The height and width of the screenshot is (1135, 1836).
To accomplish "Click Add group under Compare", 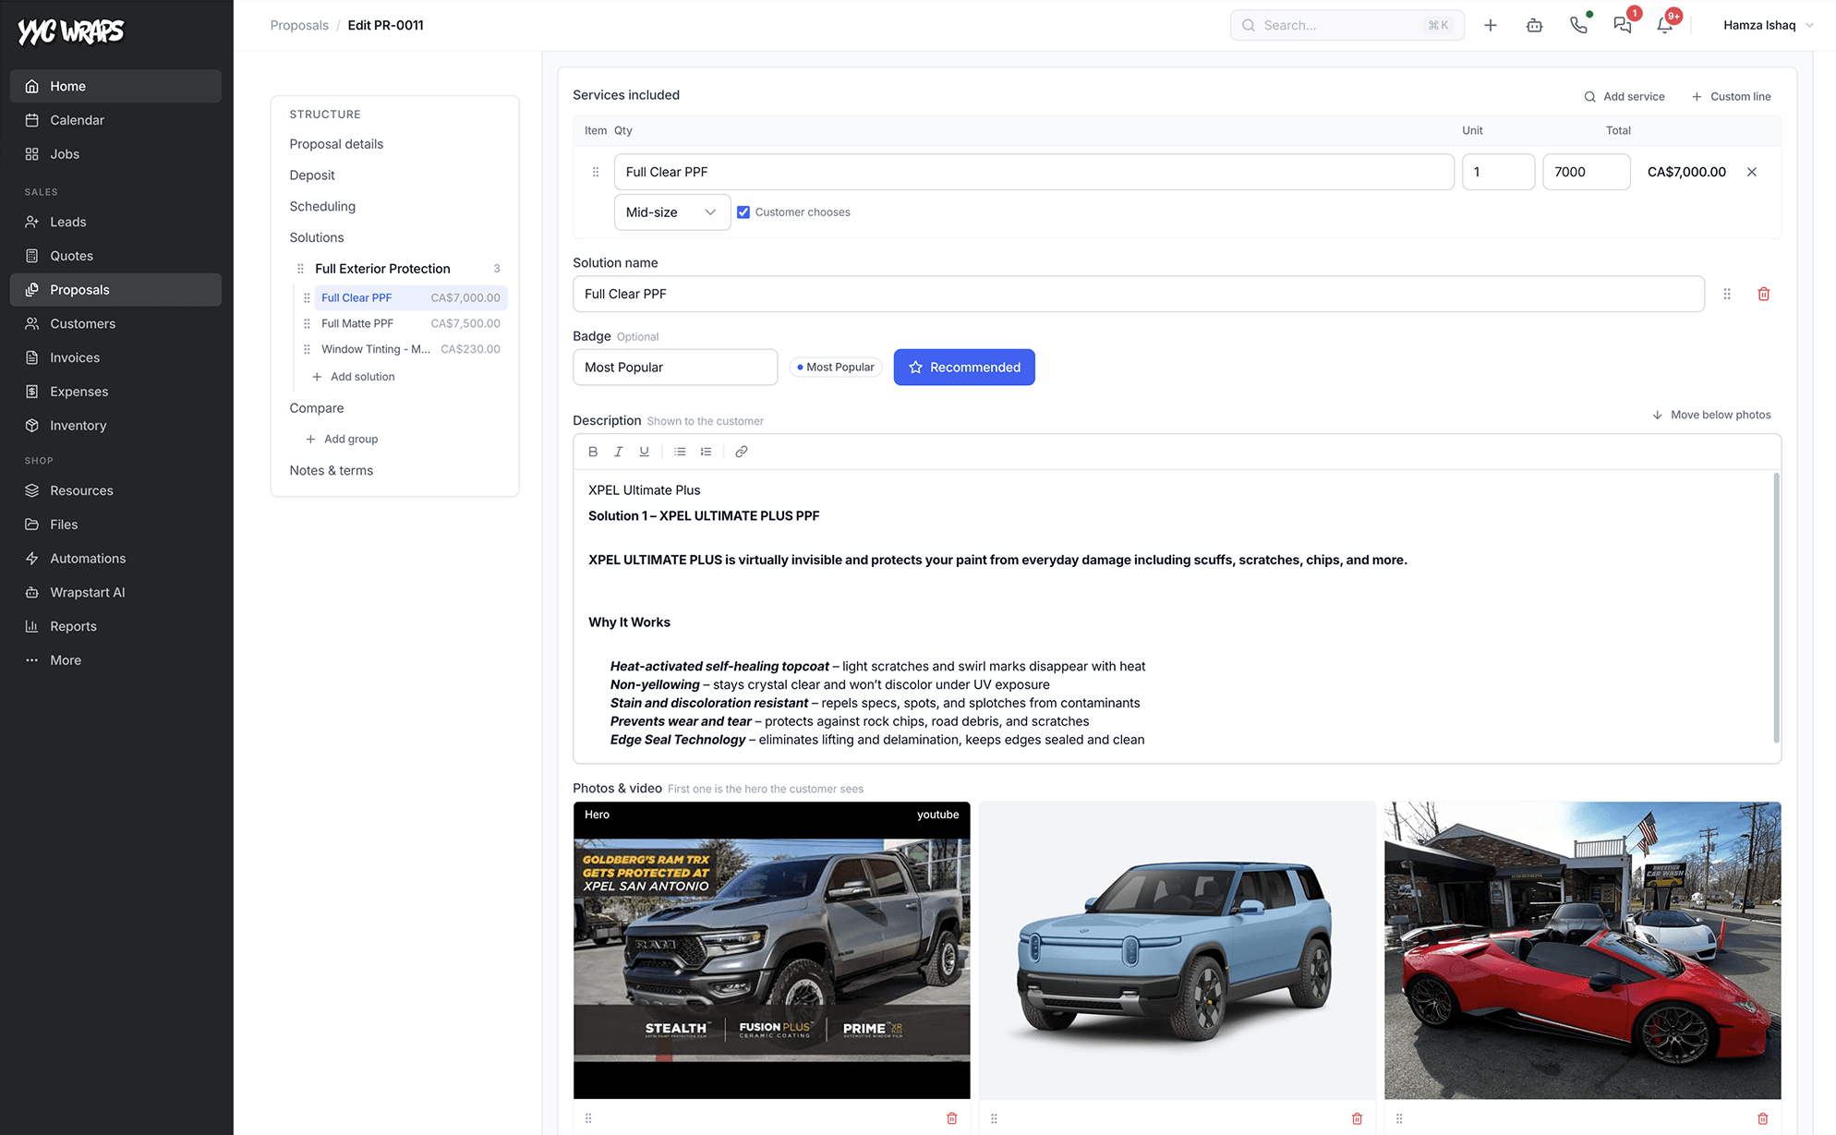I will tap(342, 439).
